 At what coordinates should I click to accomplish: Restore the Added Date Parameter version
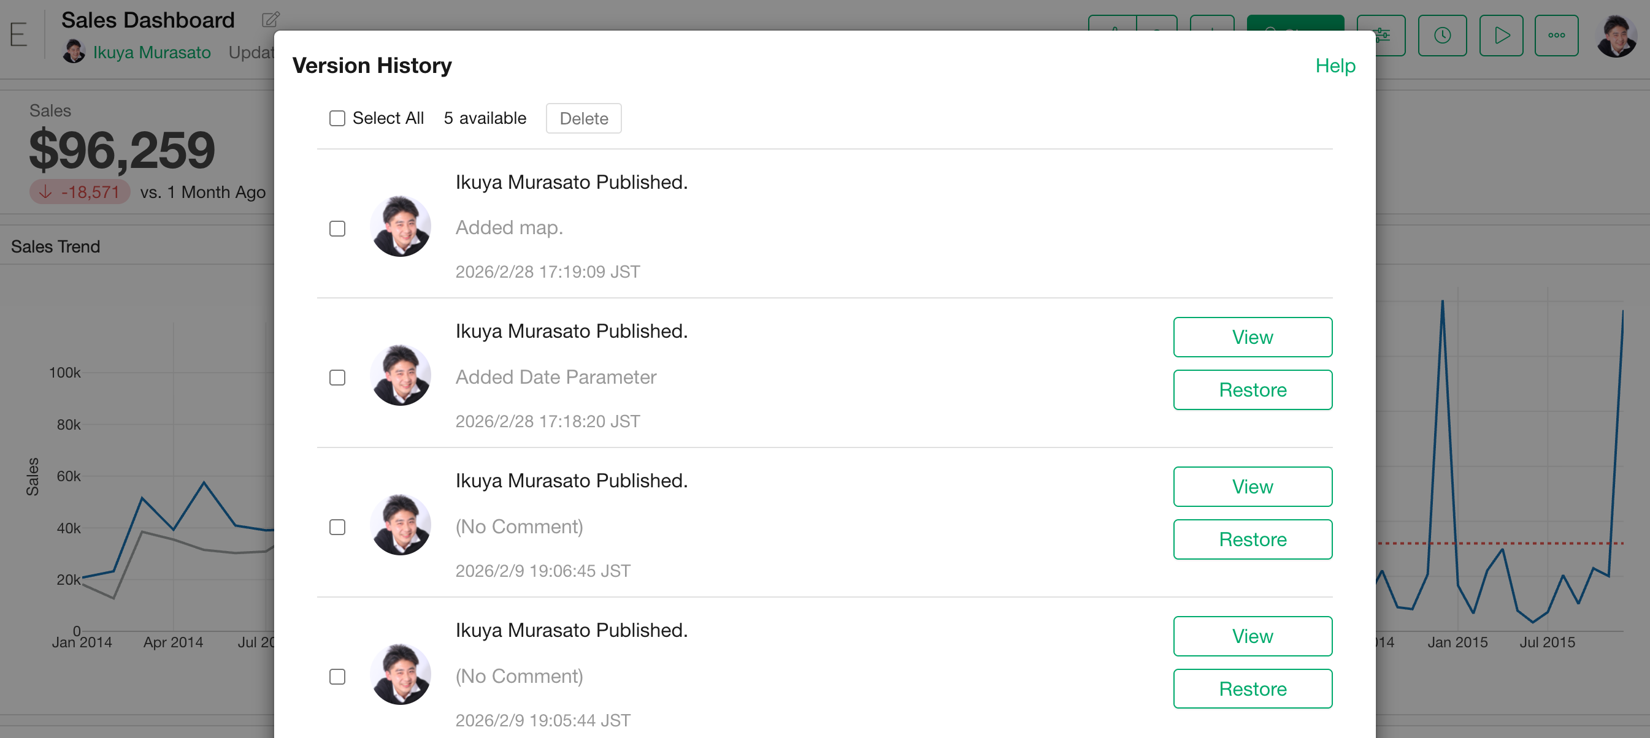pos(1253,390)
